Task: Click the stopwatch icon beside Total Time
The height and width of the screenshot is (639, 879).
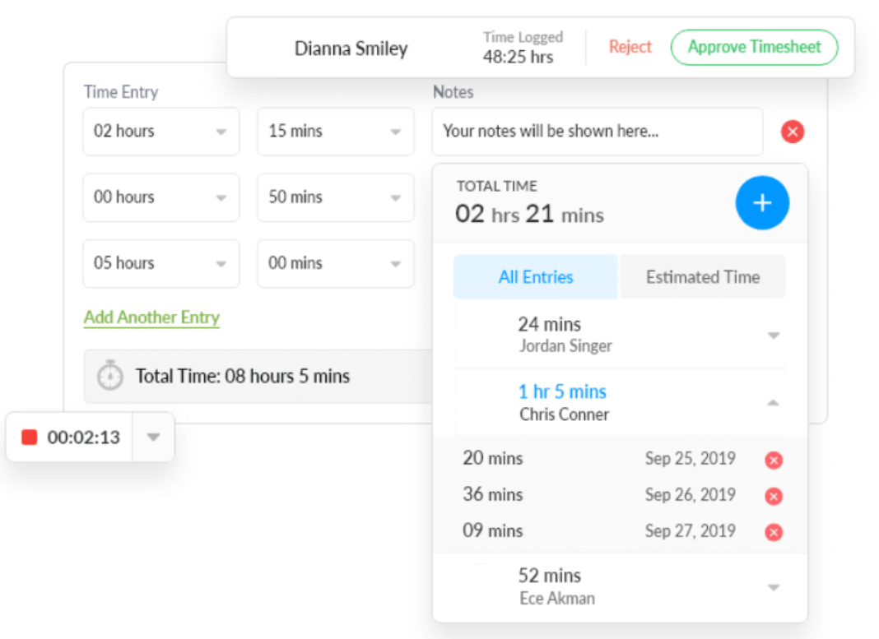Action: point(110,377)
